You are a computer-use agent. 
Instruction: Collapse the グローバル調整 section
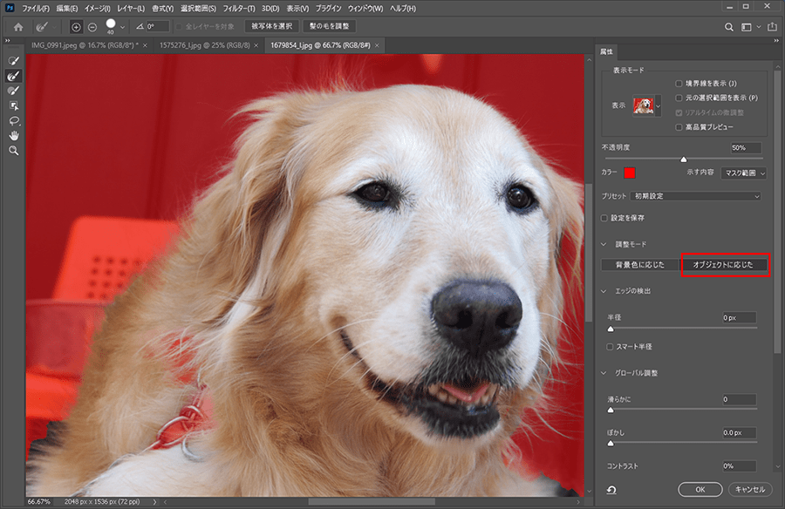tap(605, 373)
